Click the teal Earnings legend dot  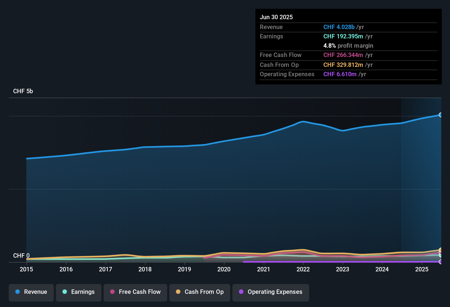(x=64, y=292)
